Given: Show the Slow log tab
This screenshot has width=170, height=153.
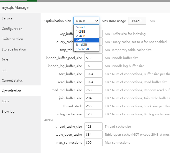Looking at the screenshot, I should pos(8,112).
